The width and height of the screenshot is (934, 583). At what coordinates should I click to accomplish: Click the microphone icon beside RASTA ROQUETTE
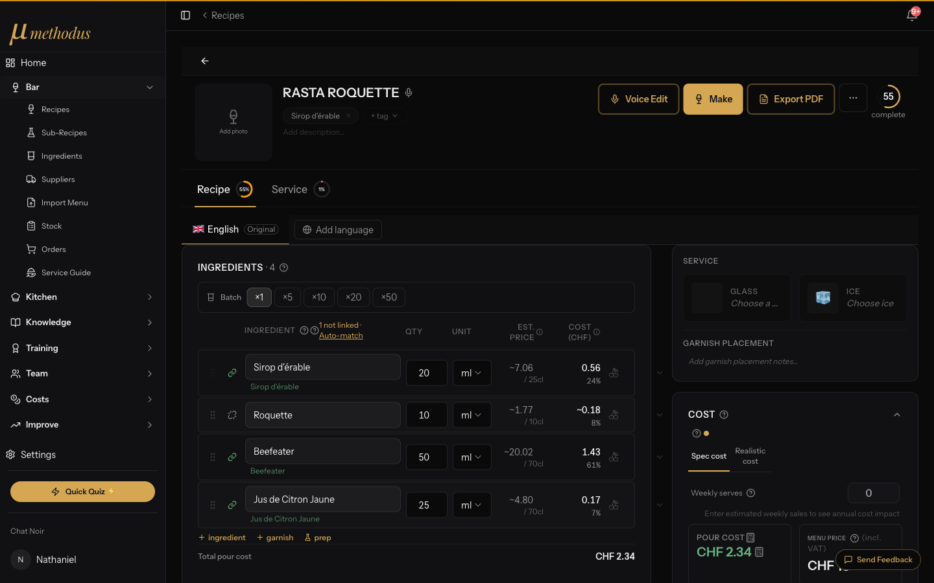[x=409, y=93]
